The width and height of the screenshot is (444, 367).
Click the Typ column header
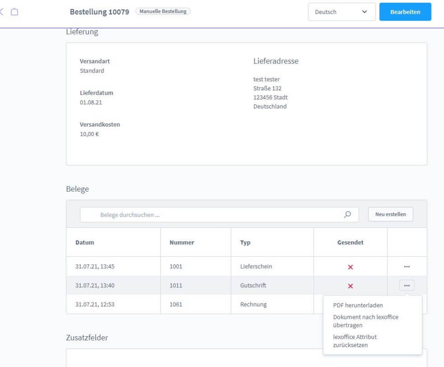pyautogui.click(x=245, y=243)
